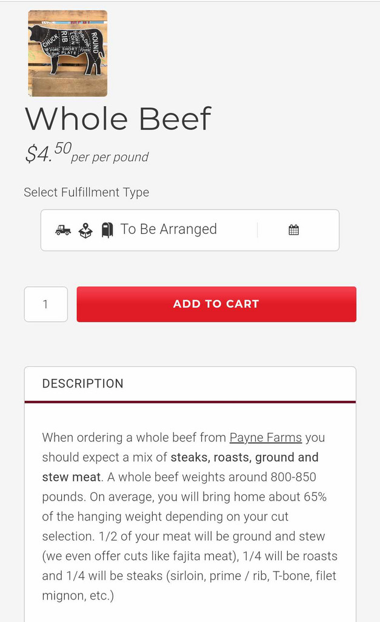Click the pickup location box icon
Image resolution: width=380 pixels, height=622 pixels.
[x=85, y=230]
